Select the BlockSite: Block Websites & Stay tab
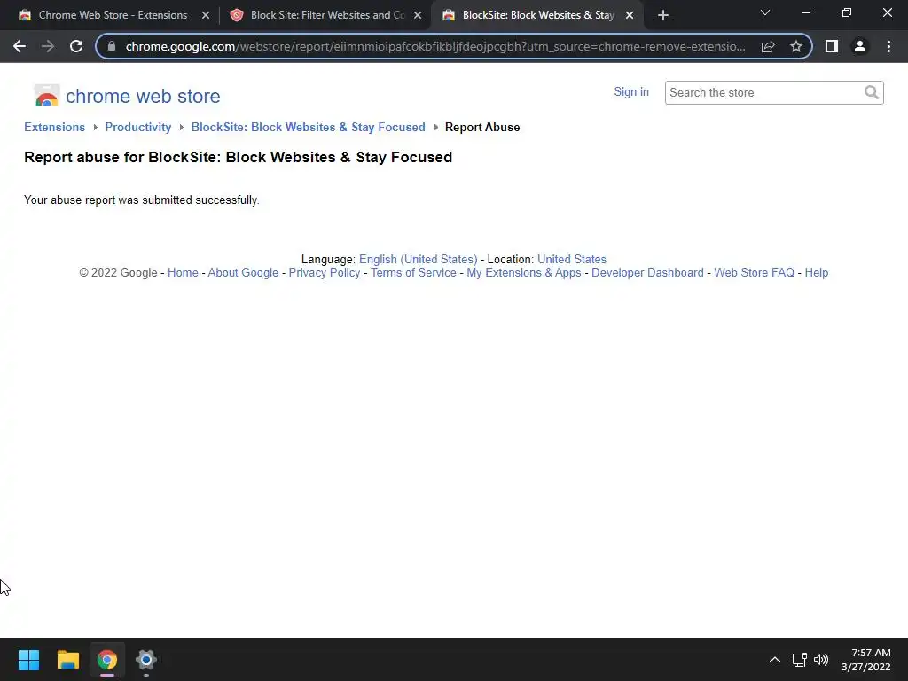The width and height of the screenshot is (908, 681). coord(538,15)
